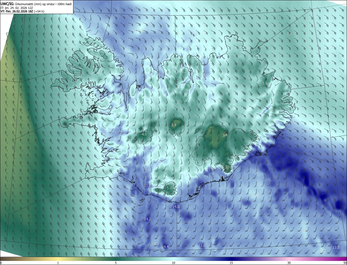347x265 pixels.
Task: Click the 3.7 value near the southeast coast
Action: coord(227,167)
